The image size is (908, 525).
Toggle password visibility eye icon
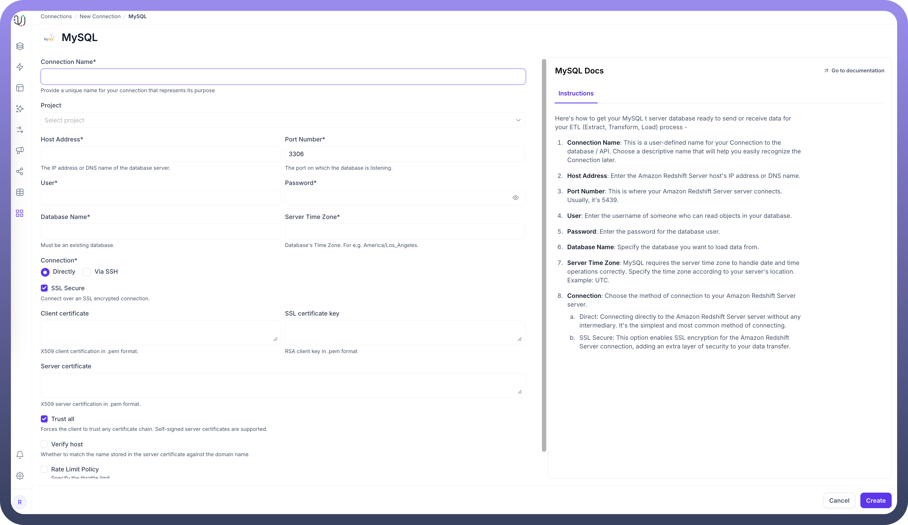[x=516, y=198]
